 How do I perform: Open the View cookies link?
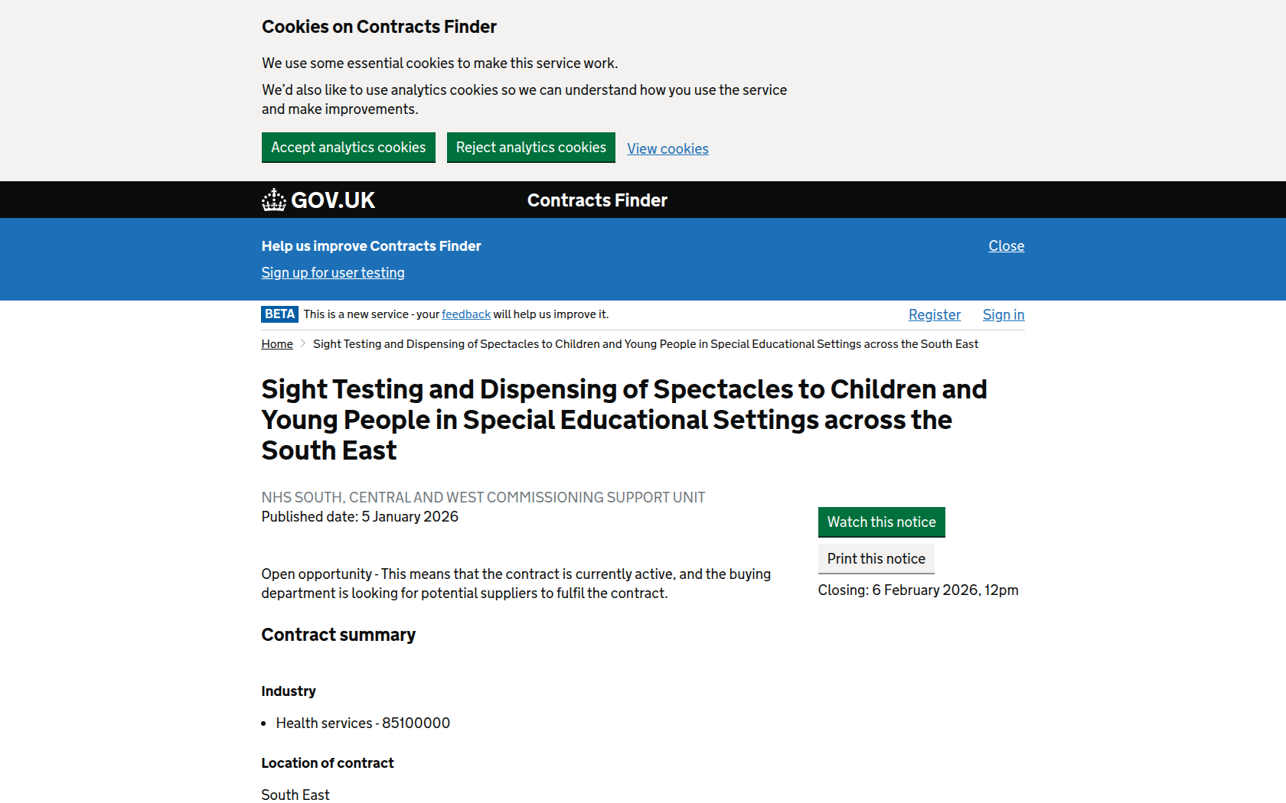[x=667, y=149]
